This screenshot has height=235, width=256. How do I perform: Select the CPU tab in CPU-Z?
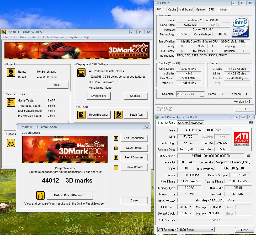coord(160,9)
